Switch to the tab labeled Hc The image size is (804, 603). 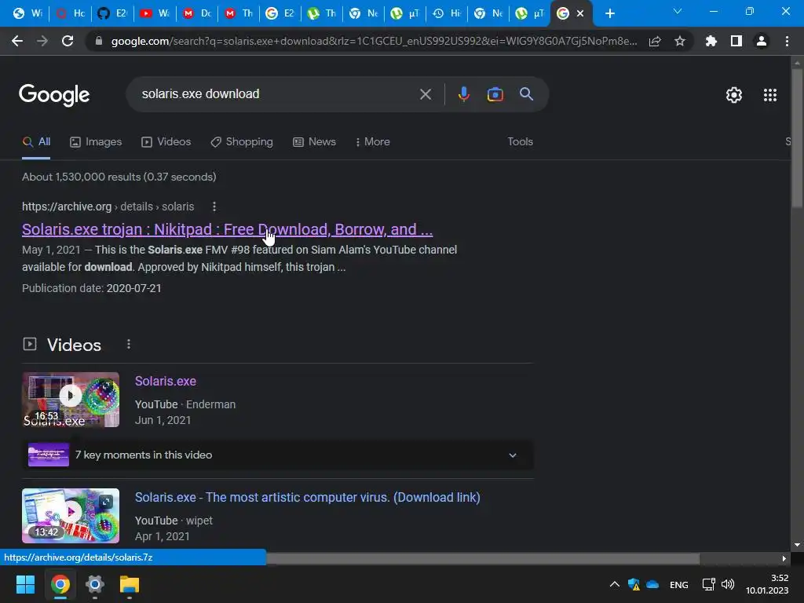(x=70, y=13)
